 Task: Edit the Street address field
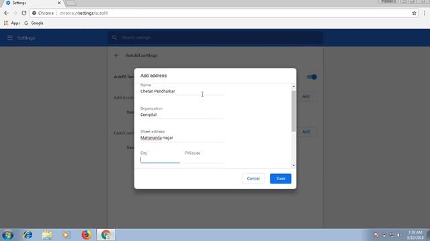click(x=182, y=138)
